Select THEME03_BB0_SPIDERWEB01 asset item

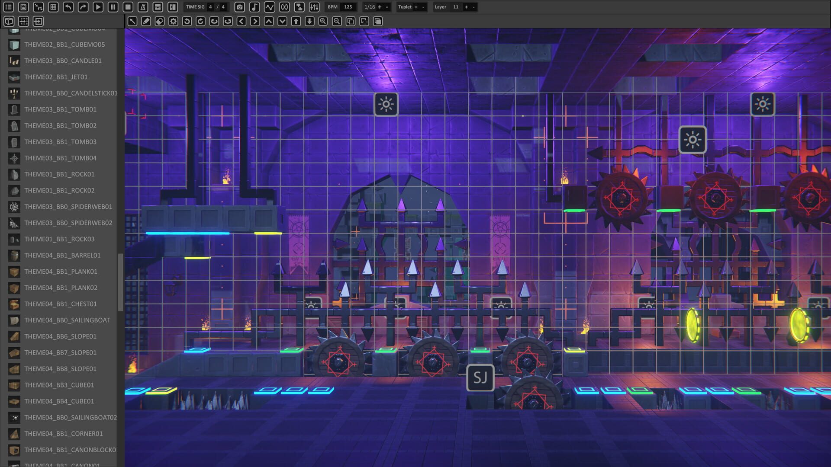tap(68, 207)
